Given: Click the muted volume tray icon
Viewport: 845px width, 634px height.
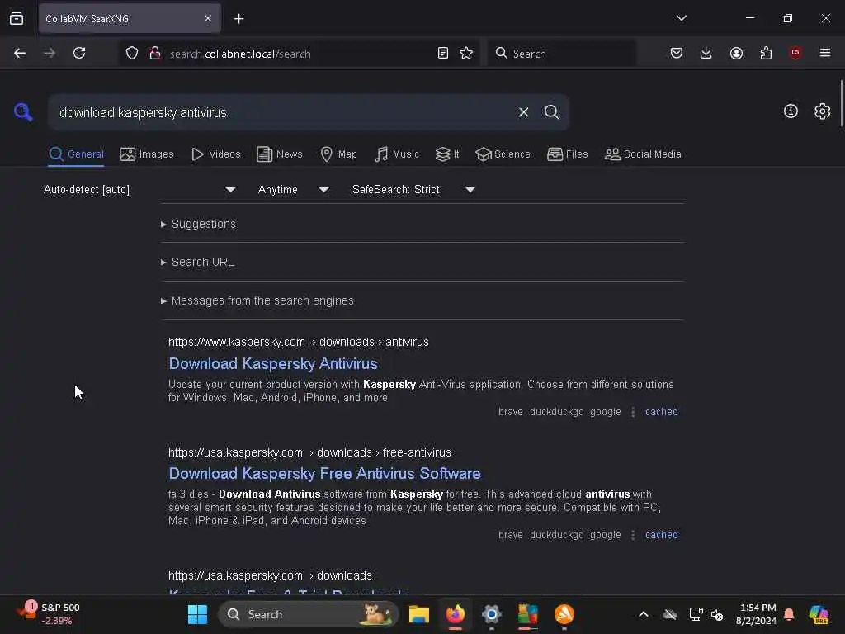Looking at the screenshot, I should tap(717, 614).
